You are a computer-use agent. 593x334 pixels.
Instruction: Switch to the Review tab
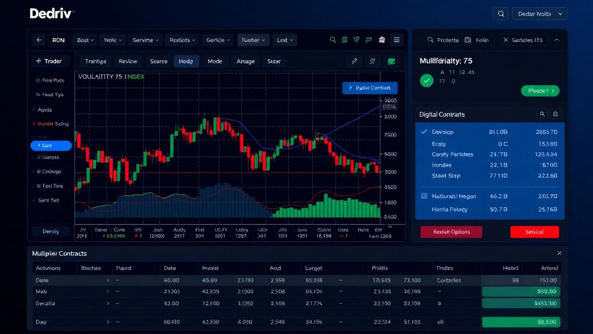128,61
